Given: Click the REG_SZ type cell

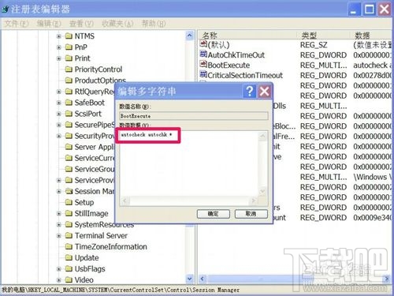Looking at the screenshot, I should [x=314, y=45].
